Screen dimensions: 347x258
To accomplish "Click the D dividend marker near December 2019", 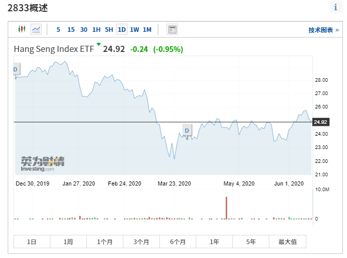I will coord(15,69).
